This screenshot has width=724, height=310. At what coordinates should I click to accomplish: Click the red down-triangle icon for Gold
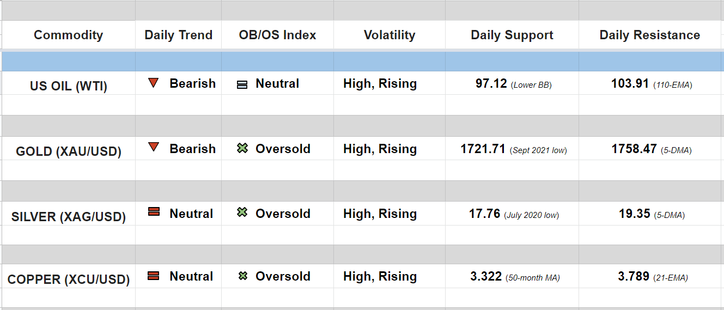pyautogui.click(x=154, y=147)
